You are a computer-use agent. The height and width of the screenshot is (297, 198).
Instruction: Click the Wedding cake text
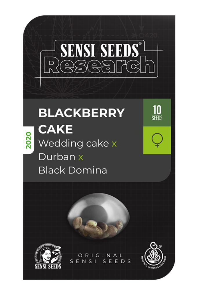click(74, 143)
